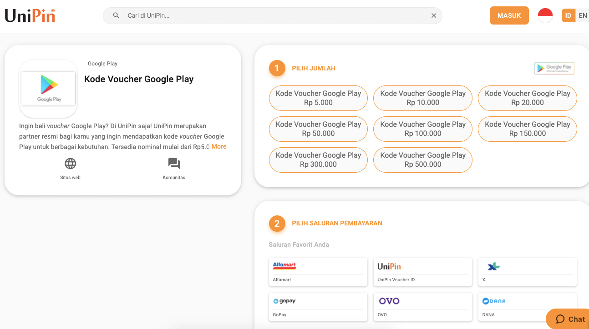Click the search magnifier icon
The height and width of the screenshot is (329, 589).
tap(116, 15)
